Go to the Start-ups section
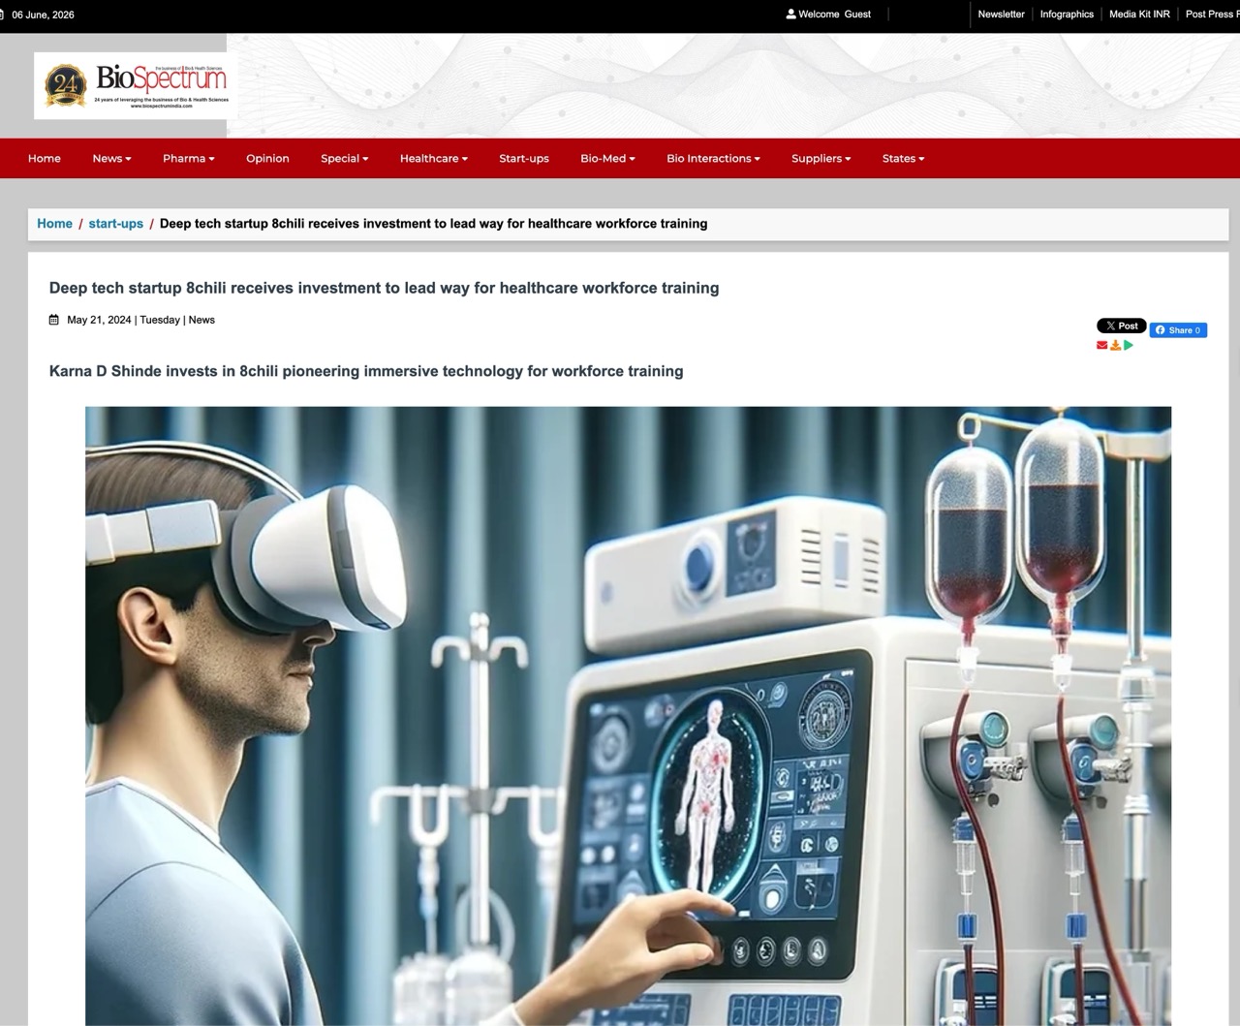 [x=524, y=158]
